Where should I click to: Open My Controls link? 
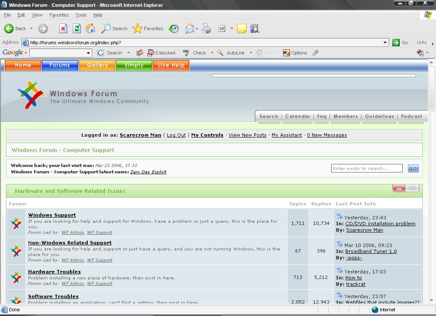point(207,135)
